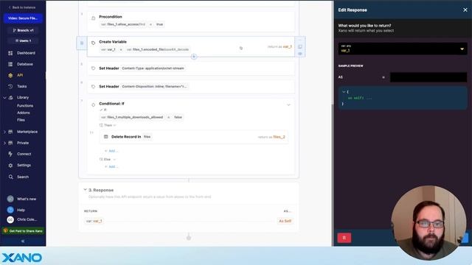Close the Edit Response panel

[465, 10]
